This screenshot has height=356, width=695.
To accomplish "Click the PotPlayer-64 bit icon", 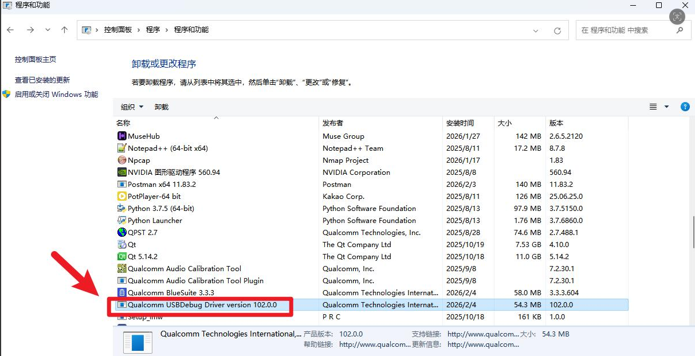I will (x=121, y=197).
